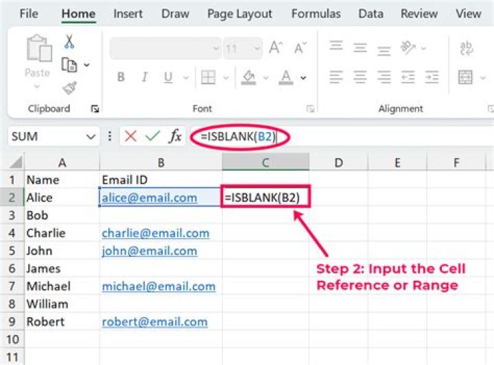Set Bottom Align

point(384,51)
